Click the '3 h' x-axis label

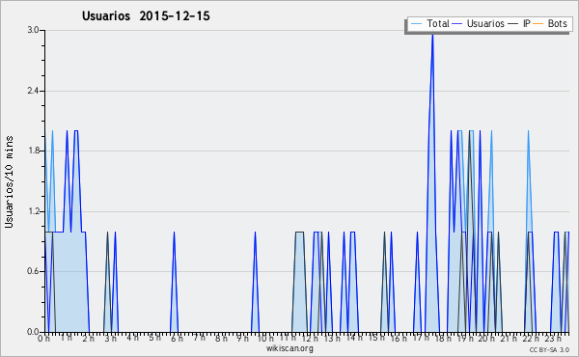coord(110,339)
